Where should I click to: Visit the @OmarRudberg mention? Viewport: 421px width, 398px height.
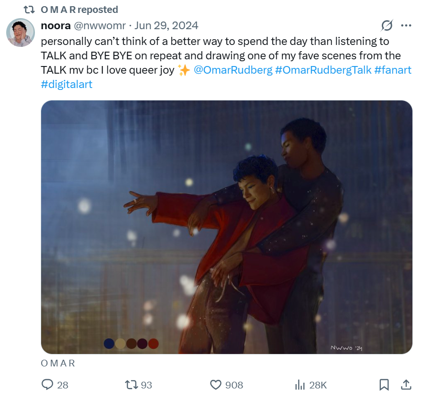(233, 70)
